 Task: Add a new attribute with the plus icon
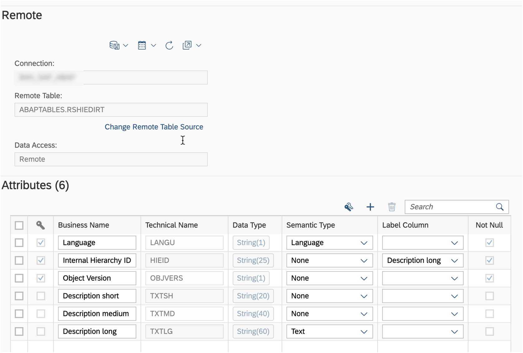point(370,207)
